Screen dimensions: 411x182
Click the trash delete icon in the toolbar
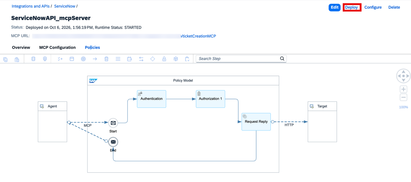point(106,59)
